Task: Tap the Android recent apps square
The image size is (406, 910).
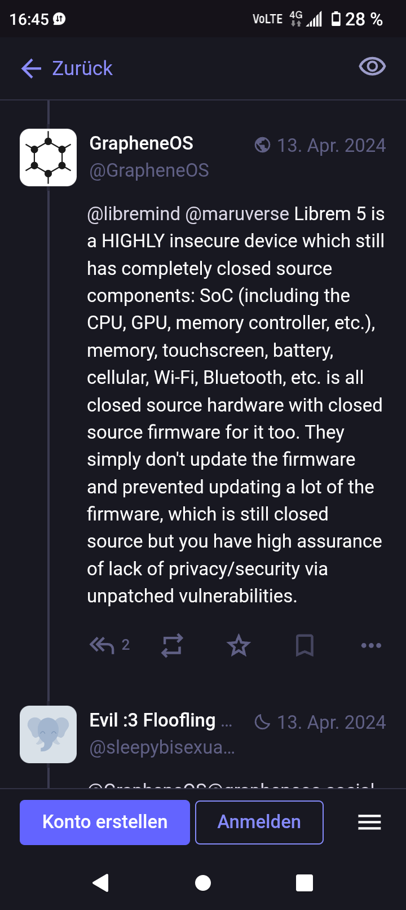Action: 304,883
